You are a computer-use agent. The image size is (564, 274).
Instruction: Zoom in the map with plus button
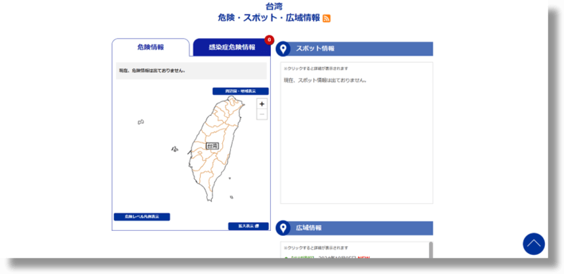(x=262, y=104)
